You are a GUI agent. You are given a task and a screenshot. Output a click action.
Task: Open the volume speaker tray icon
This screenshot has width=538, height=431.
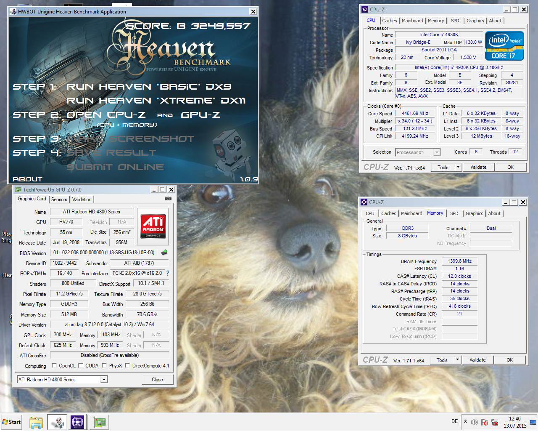pyautogui.click(x=474, y=422)
